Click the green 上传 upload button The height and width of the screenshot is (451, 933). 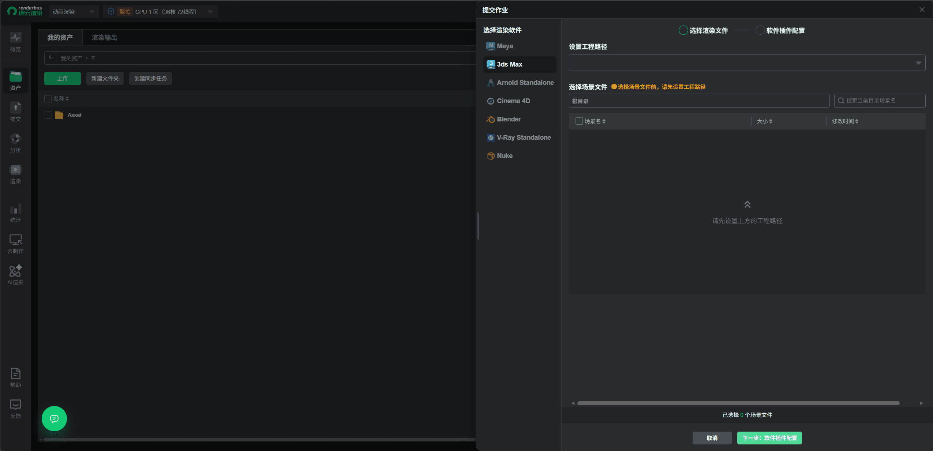[63, 78]
